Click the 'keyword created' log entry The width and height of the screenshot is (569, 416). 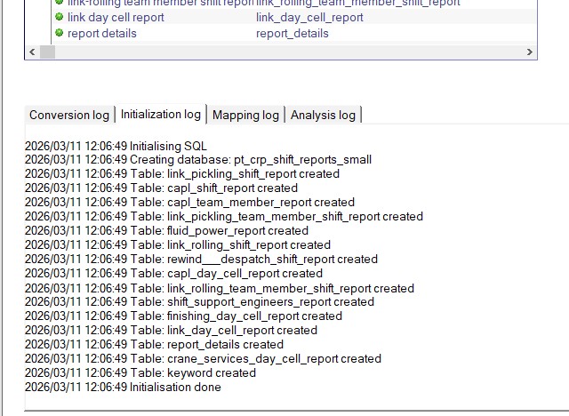140,372
